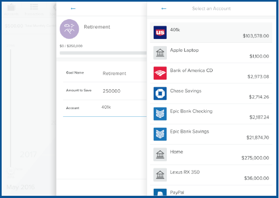Click the back arrow in the Retirement panel
The image size is (279, 198).
(x=73, y=8)
